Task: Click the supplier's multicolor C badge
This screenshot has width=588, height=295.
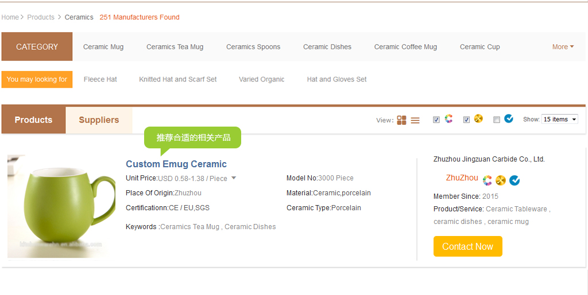Action: [487, 180]
